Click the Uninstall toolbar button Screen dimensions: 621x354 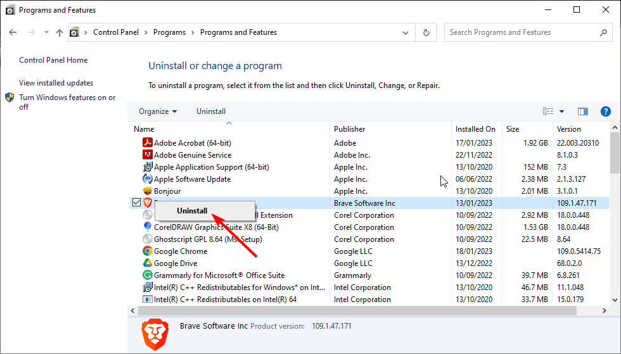211,111
